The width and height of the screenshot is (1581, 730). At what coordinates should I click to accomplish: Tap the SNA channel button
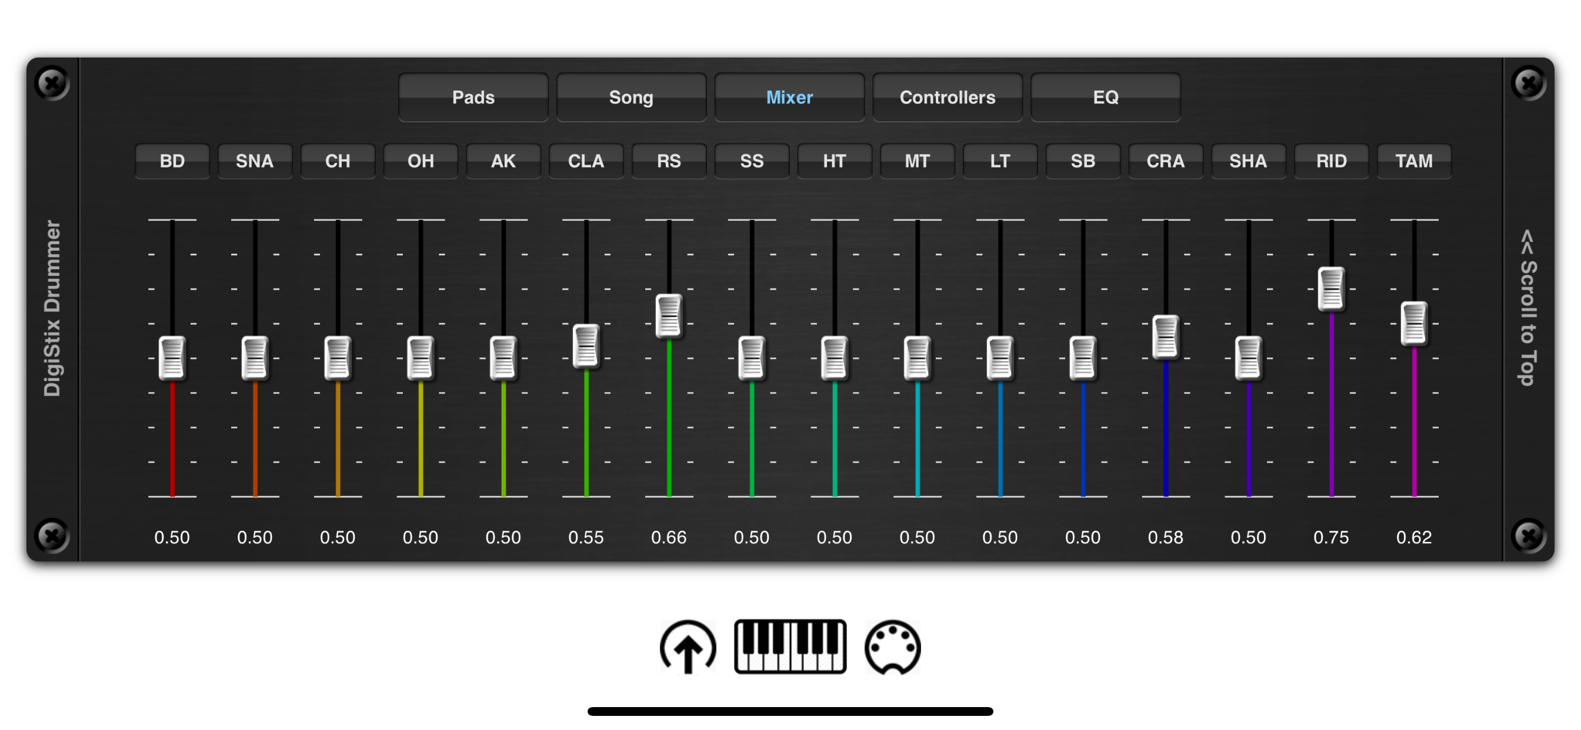point(255,160)
